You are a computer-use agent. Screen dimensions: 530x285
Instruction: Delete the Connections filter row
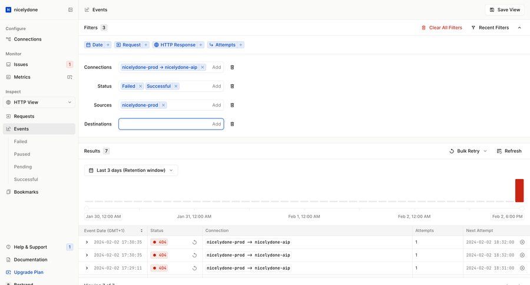[x=232, y=67]
